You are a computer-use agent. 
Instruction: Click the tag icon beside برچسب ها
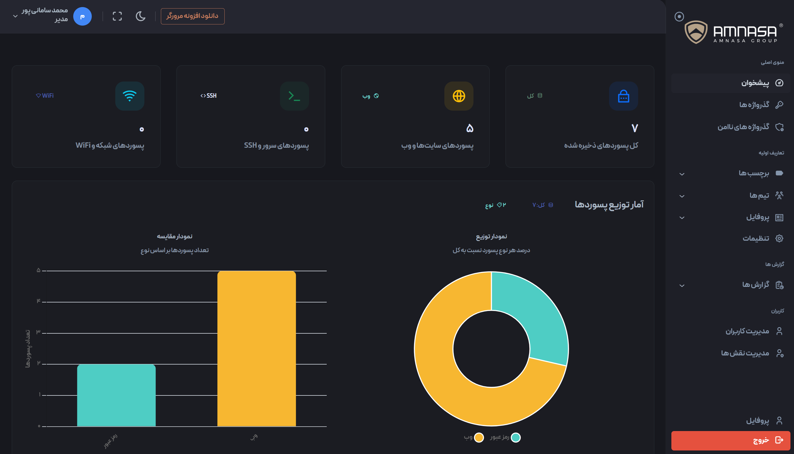pyautogui.click(x=779, y=173)
